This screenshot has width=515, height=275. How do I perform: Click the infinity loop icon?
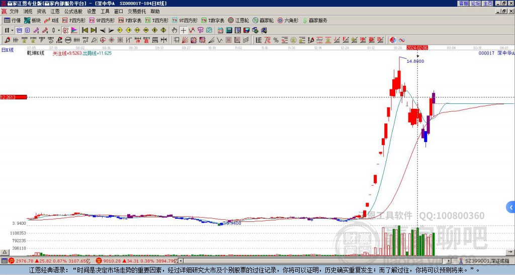[402, 40]
